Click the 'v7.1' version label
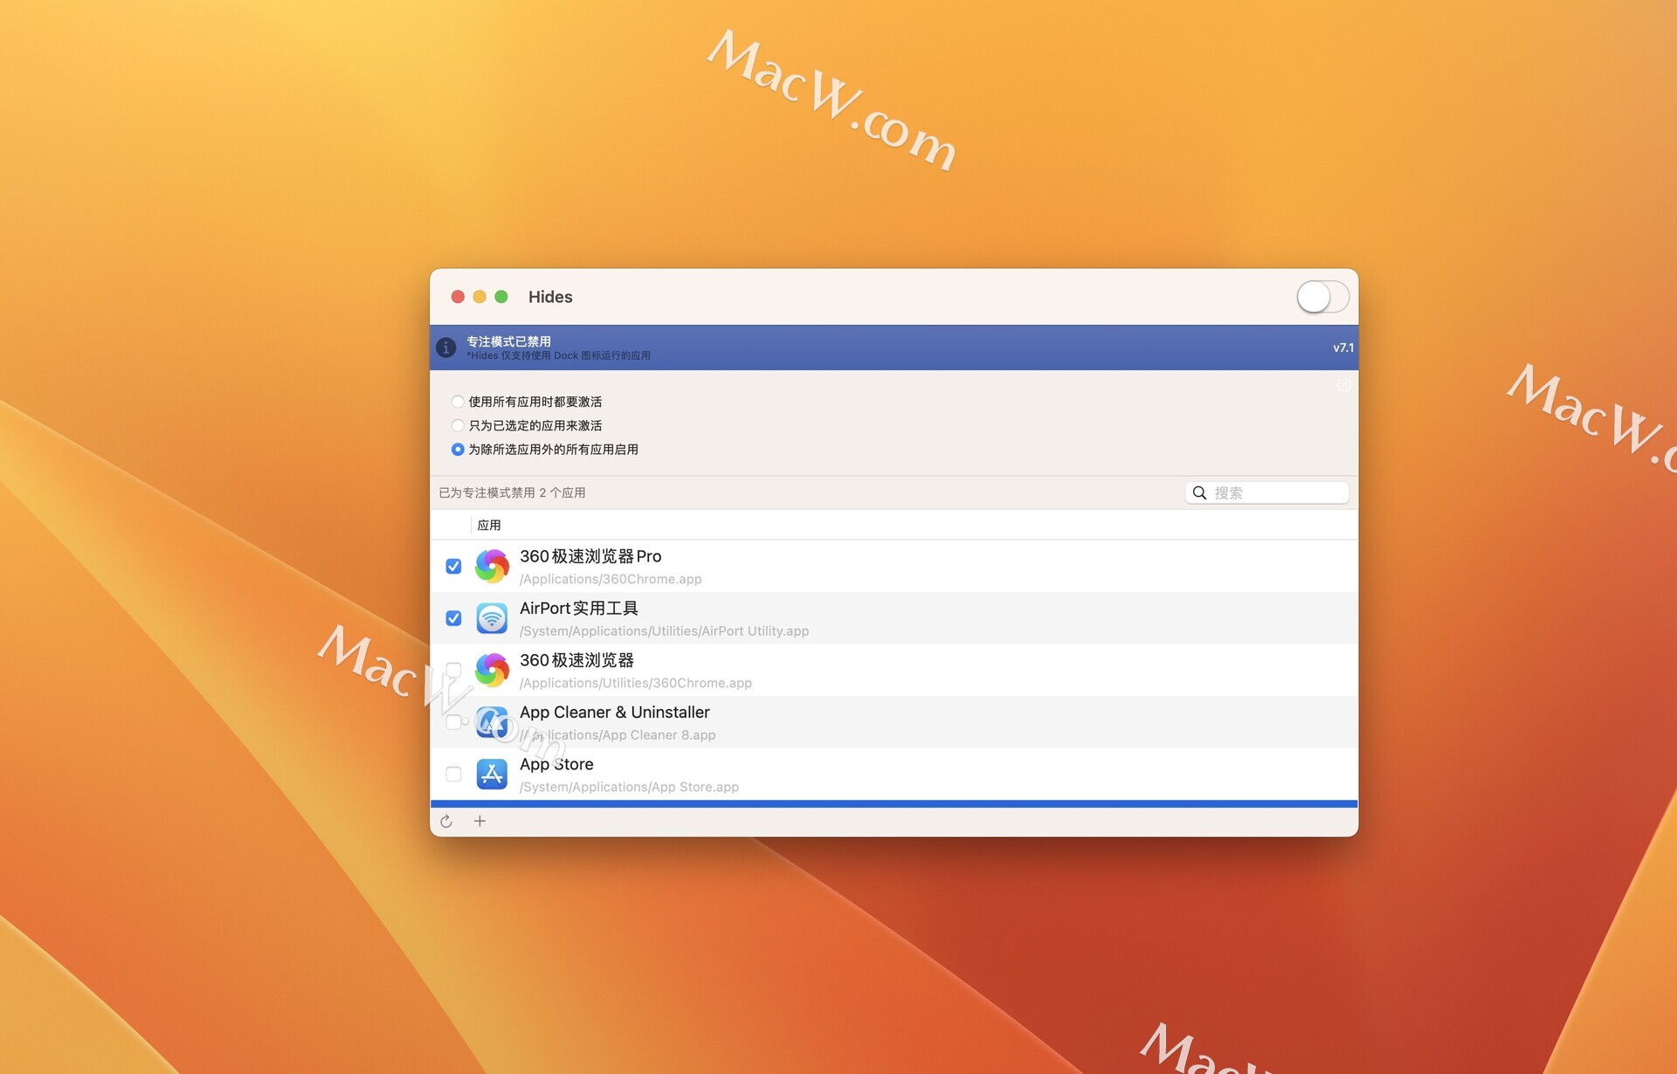Image resolution: width=1677 pixels, height=1074 pixels. click(x=1343, y=348)
